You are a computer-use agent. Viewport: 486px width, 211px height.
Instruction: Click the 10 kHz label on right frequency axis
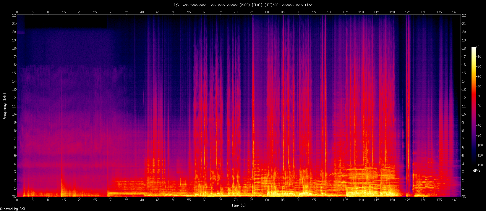pyautogui.click(x=464, y=115)
